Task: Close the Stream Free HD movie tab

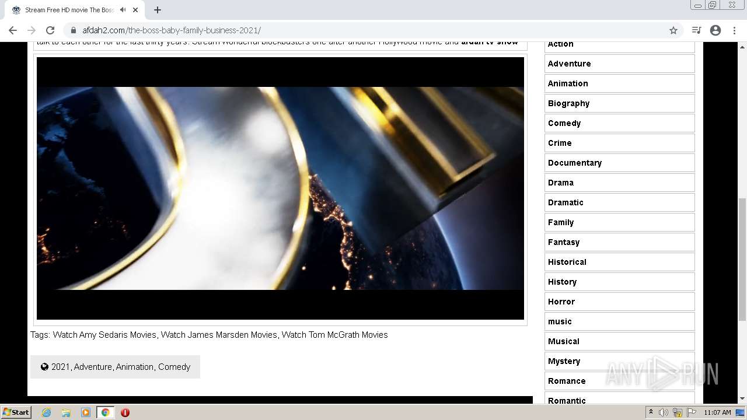Action: [x=135, y=10]
